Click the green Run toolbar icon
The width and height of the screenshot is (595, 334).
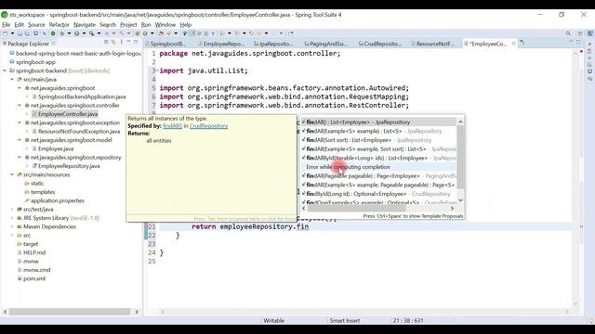tap(76, 33)
